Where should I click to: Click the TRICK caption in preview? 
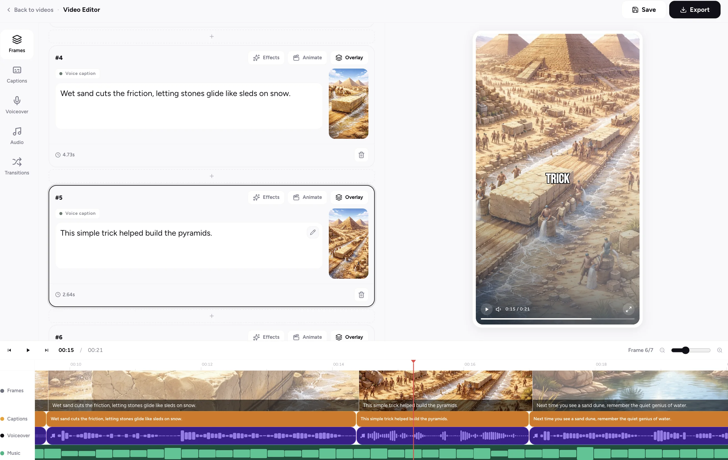557,178
